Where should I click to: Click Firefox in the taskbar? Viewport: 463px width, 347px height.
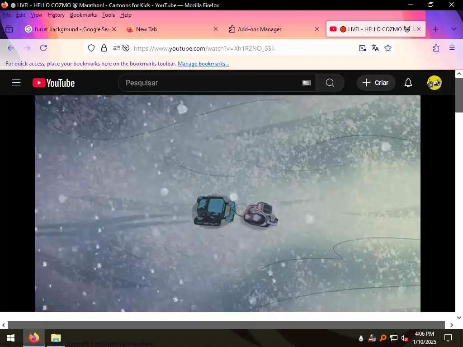tap(33, 338)
